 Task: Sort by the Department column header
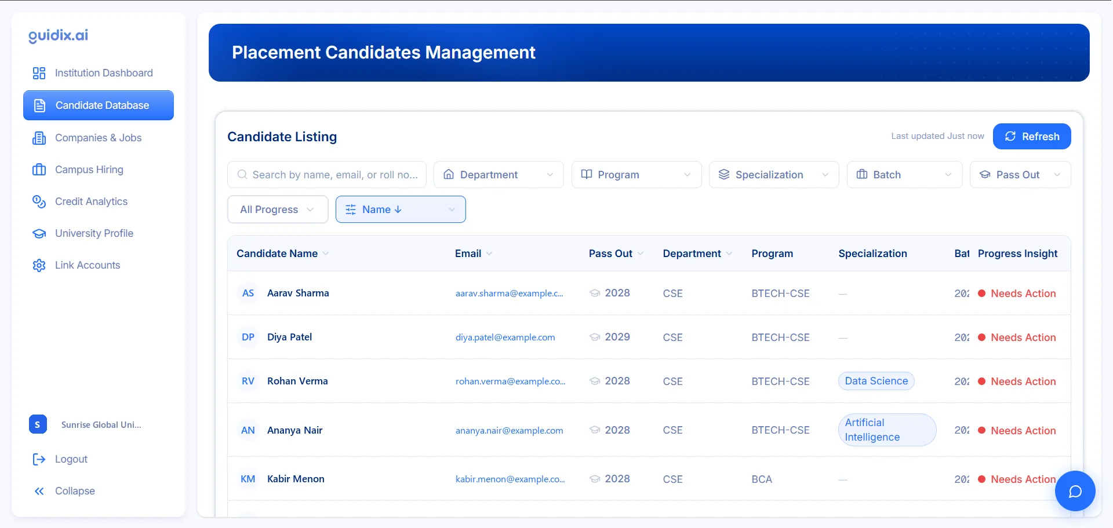[x=697, y=254]
